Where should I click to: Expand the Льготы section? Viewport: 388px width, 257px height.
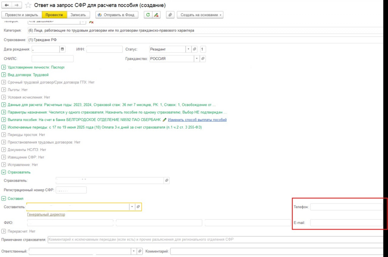point(4,89)
